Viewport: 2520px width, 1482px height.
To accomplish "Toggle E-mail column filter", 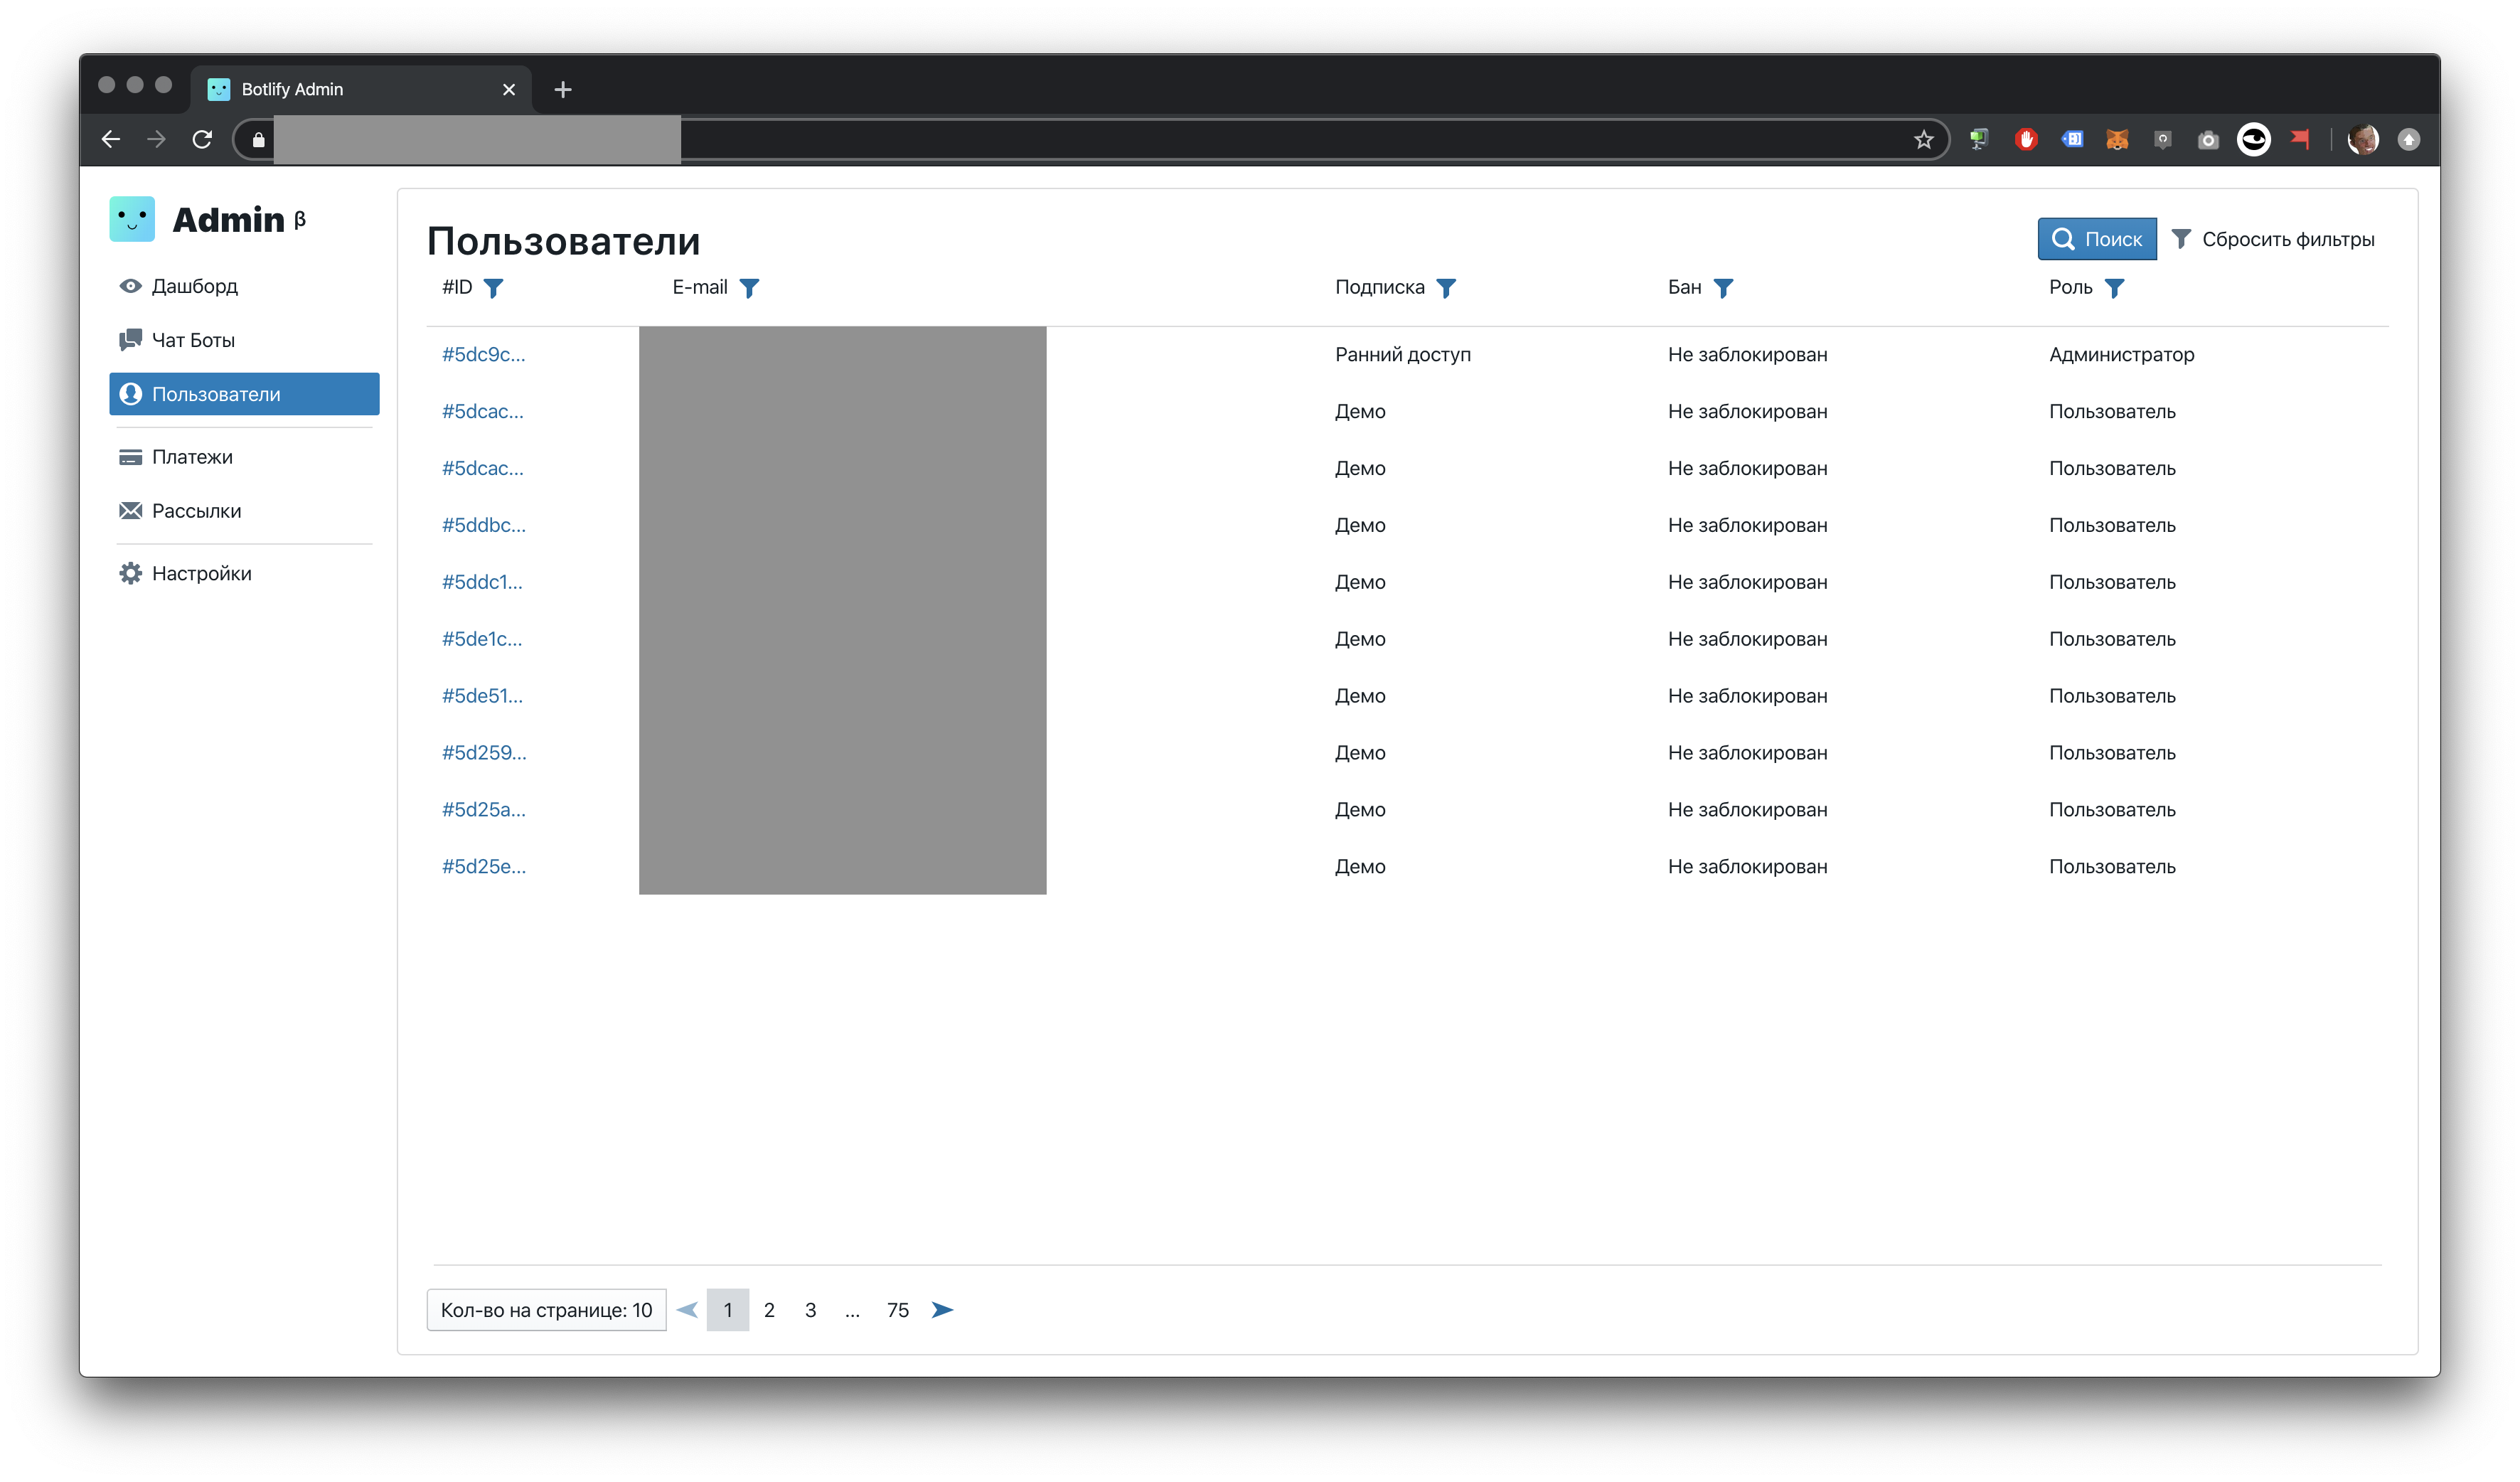I will [749, 286].
